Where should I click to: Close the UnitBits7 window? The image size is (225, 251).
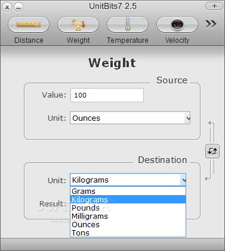coord(7,7)
